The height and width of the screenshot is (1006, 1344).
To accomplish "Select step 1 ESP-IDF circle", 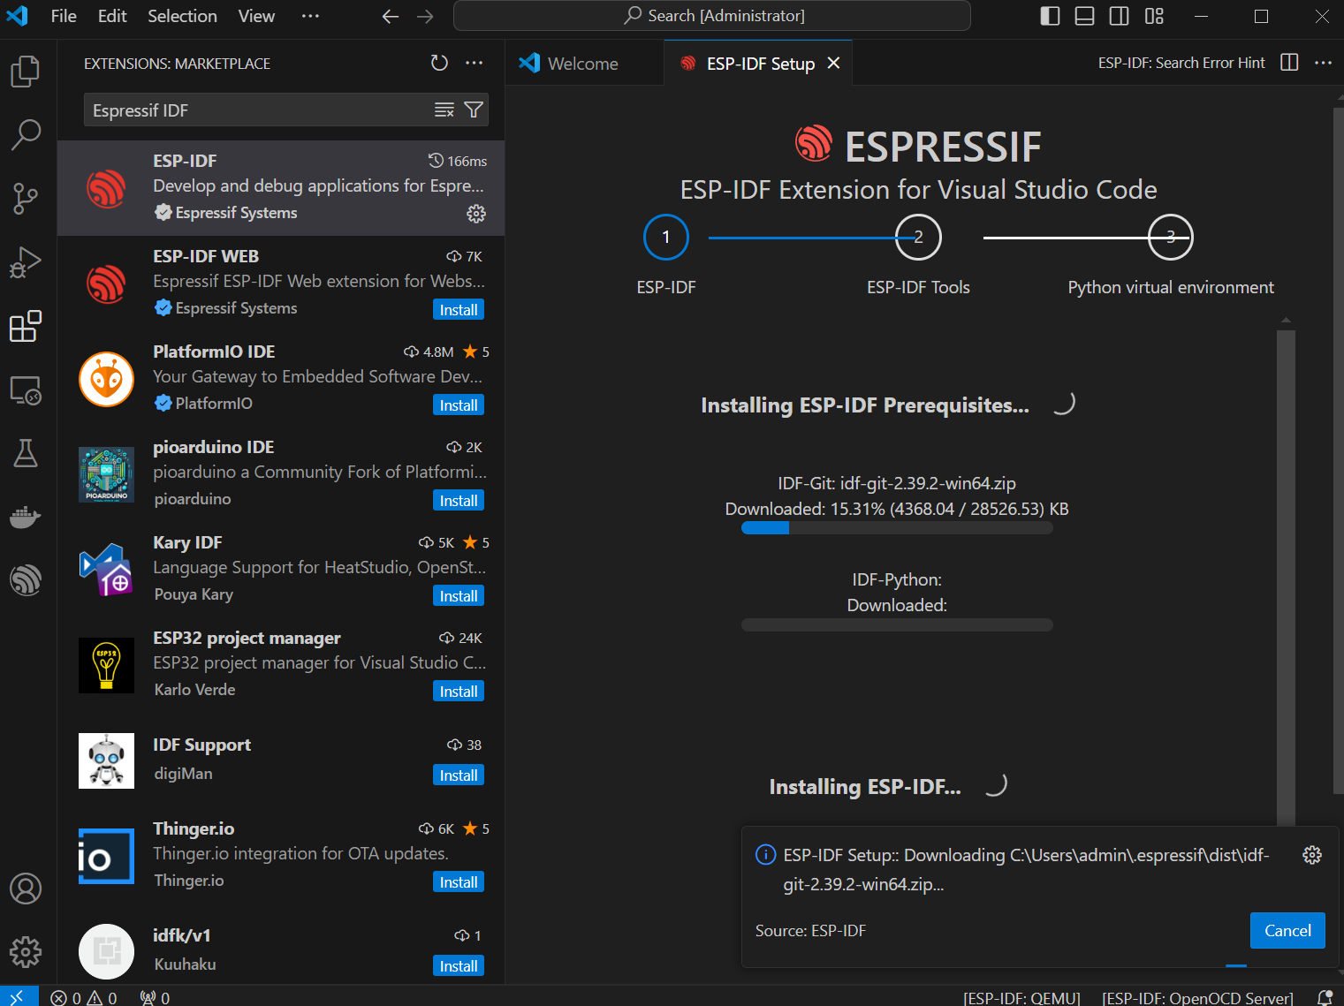I will tap(666, 237).
